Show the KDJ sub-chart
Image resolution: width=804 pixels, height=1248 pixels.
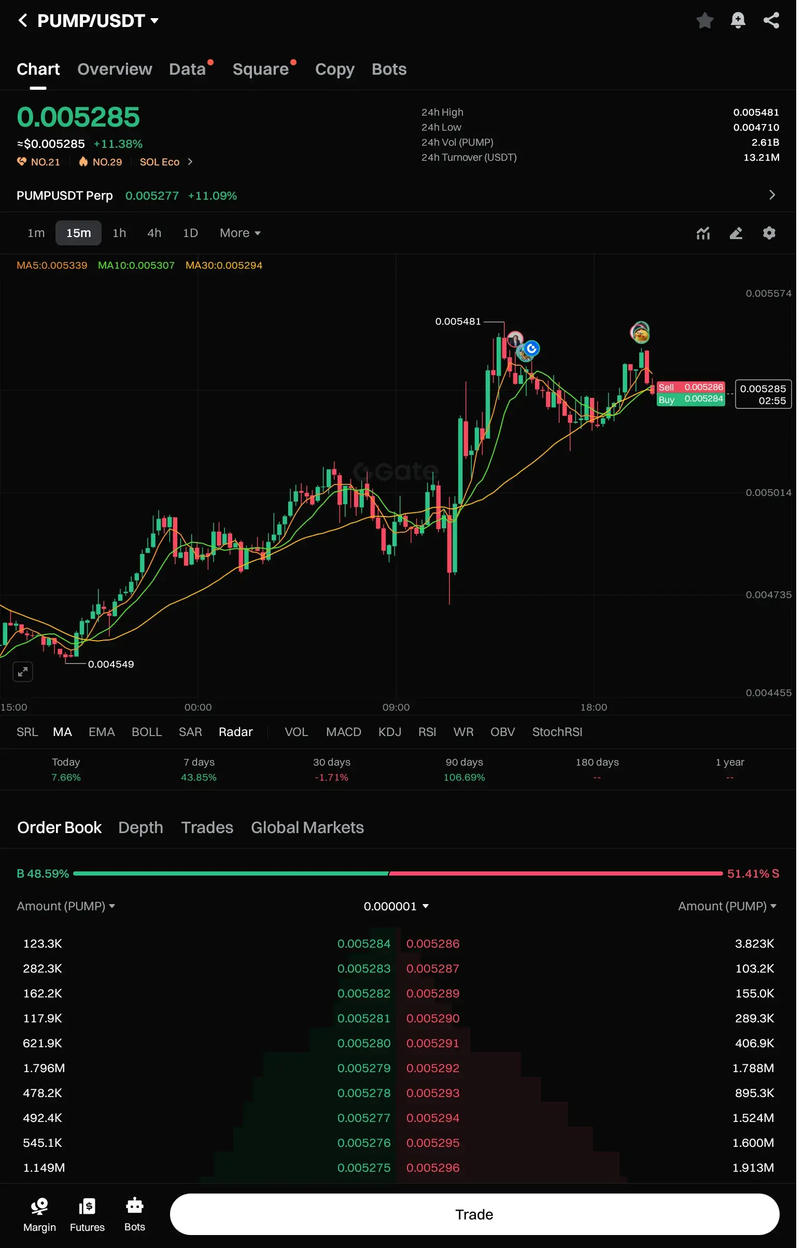(389, 732)
